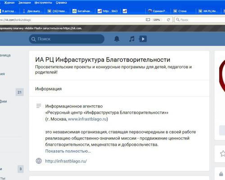Toggle the reader view book icon
The image size is (225, 180).
(x=148, y=20)
